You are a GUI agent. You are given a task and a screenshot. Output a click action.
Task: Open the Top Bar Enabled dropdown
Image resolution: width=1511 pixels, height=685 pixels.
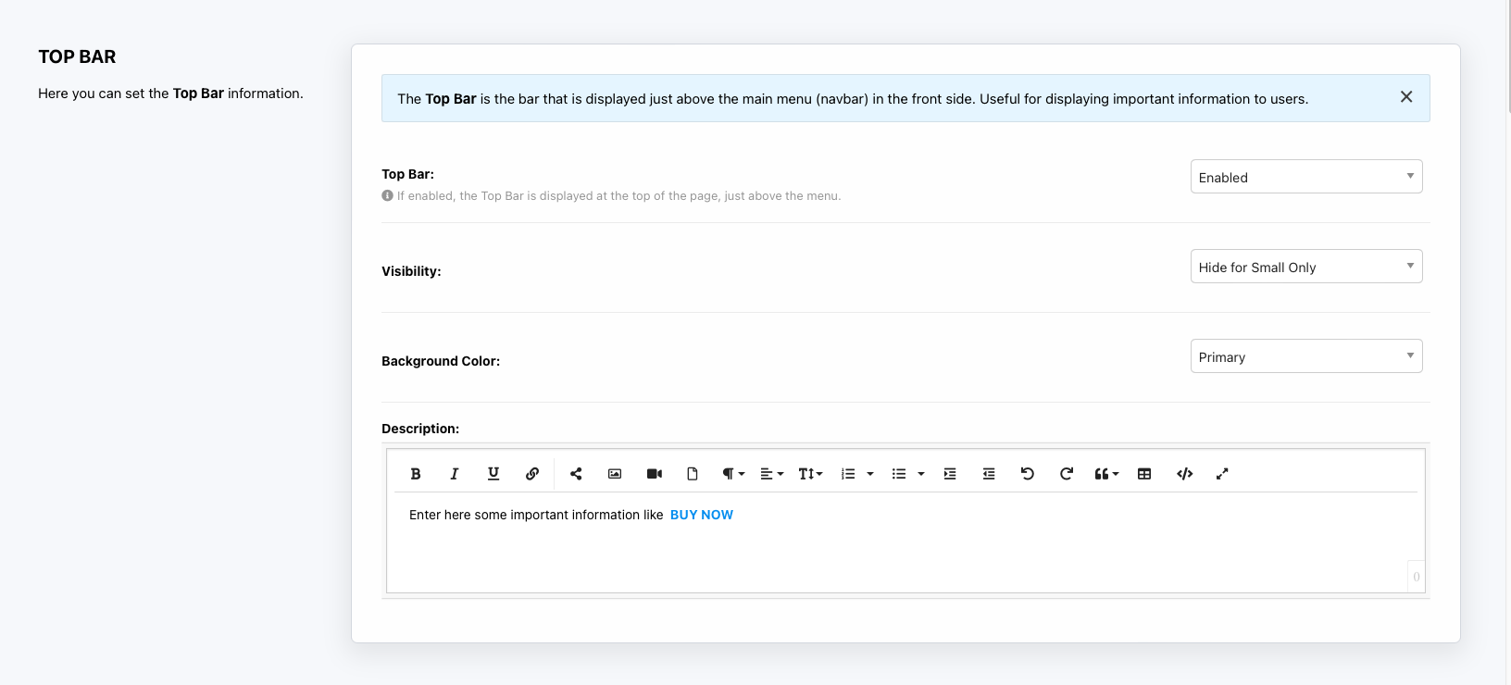coord(1305,177)
